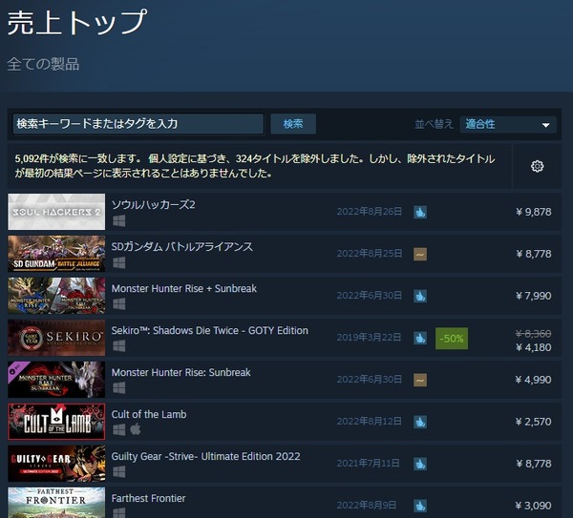The width and height of the screenshot is (573, 518).
Task: Click the struck-through ¥ 8,360 original price
Action: (534, 334)
